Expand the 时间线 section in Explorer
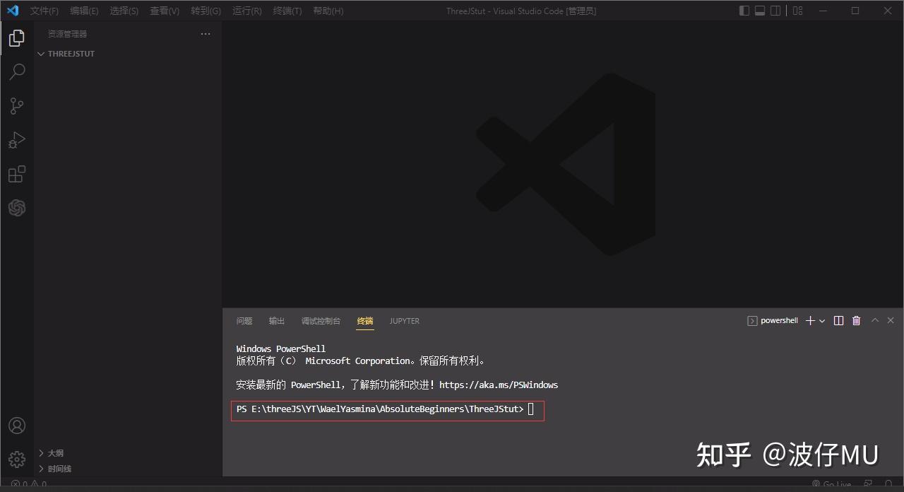This screenshot has width=904, height=492. tap(56, 468)
